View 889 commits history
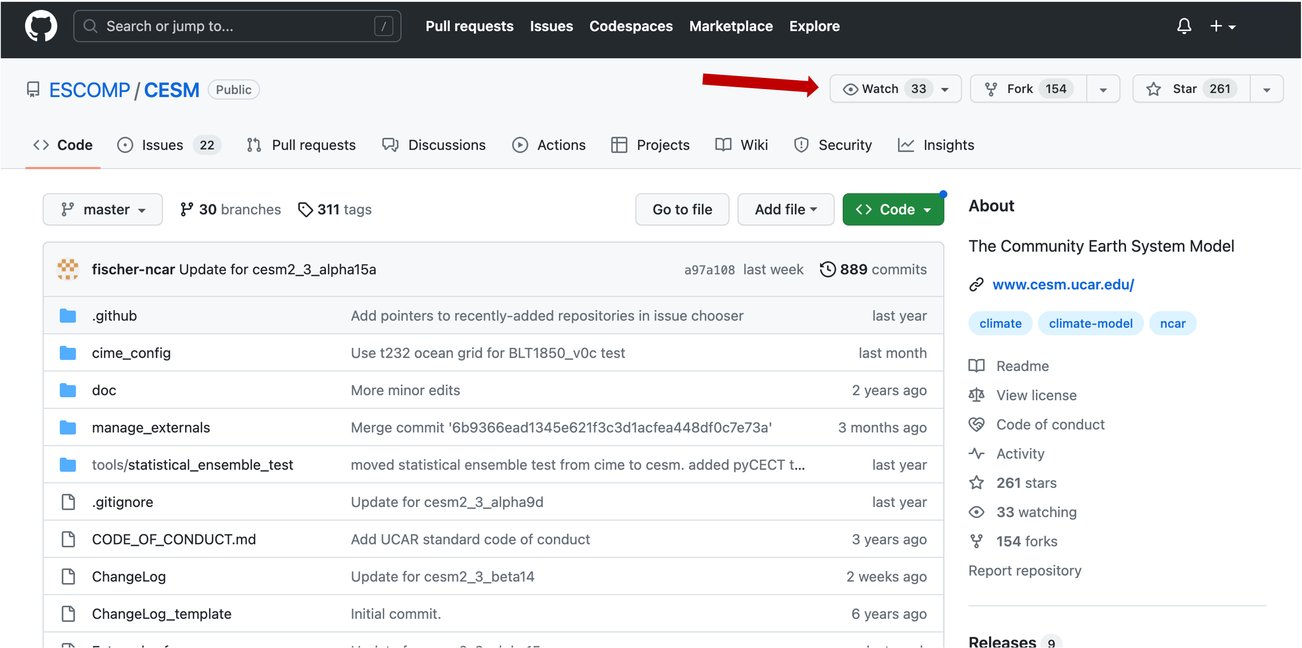This screenshot has width=1302, height=648. pyautogui.click(x=873, y=269)
